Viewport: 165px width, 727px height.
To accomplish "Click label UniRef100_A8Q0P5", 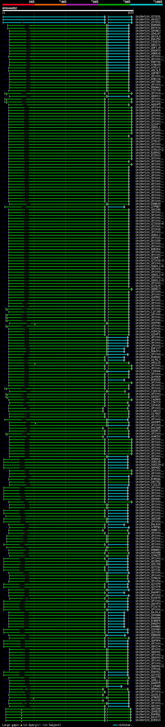I will click(148, 104).
